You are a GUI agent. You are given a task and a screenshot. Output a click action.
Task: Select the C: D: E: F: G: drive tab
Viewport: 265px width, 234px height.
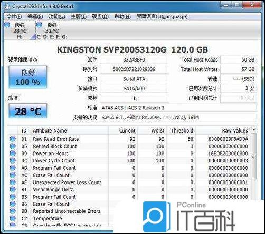52,30
